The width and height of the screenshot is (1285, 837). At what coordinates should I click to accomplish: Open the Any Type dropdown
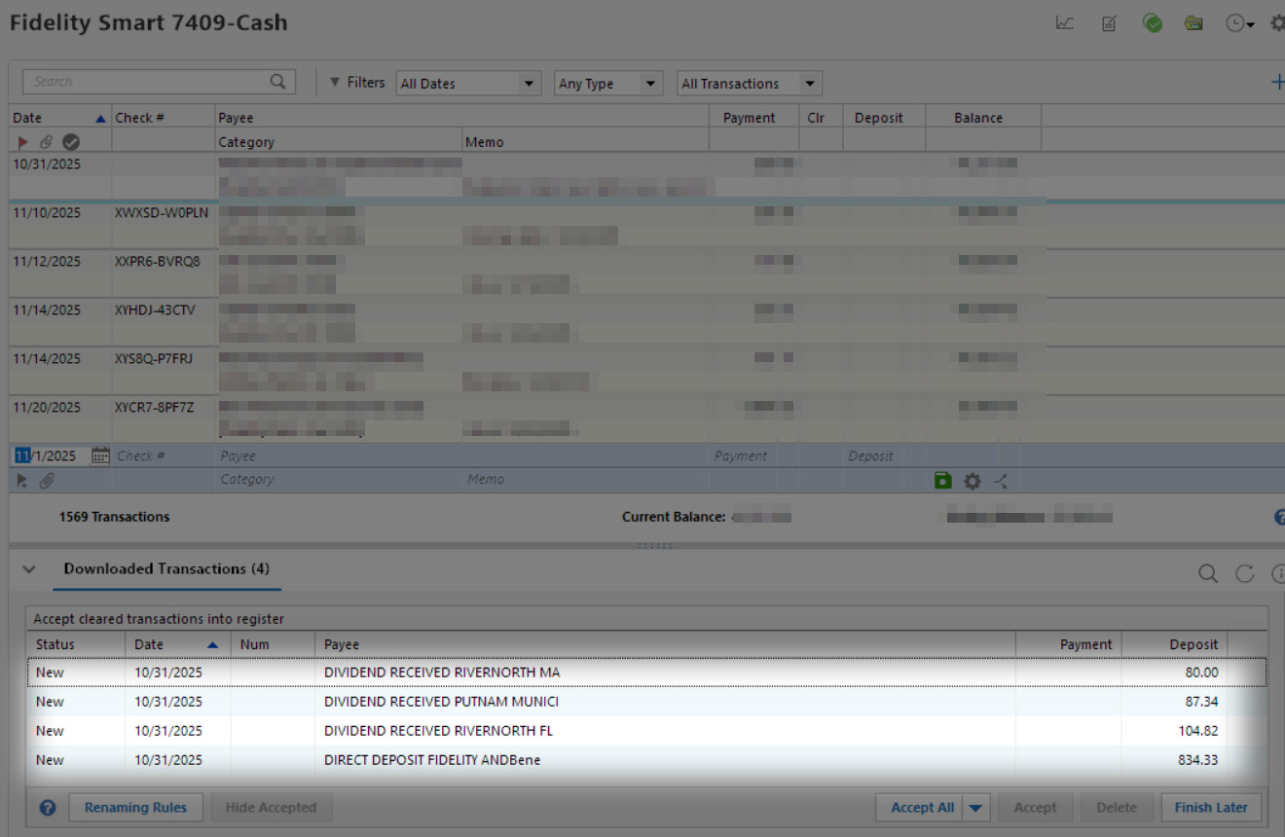(608, 84)
